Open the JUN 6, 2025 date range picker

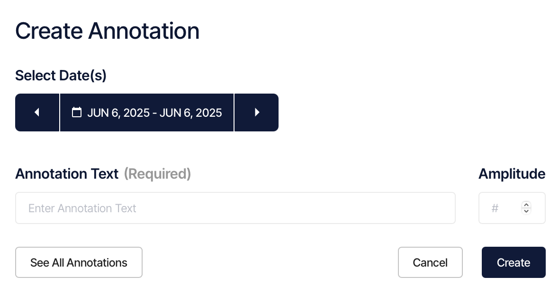(147, 112)
